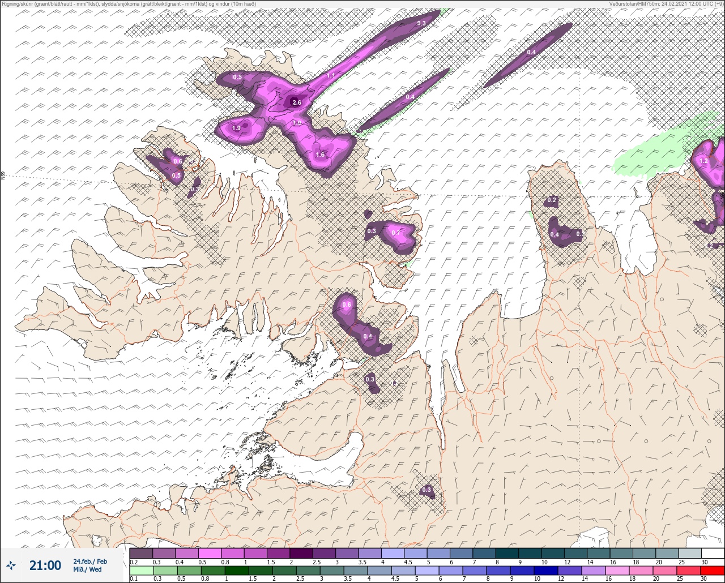Click the 0.5 value on the map
Viewport: 725px width, 583px height.
[x=176, y=175]
